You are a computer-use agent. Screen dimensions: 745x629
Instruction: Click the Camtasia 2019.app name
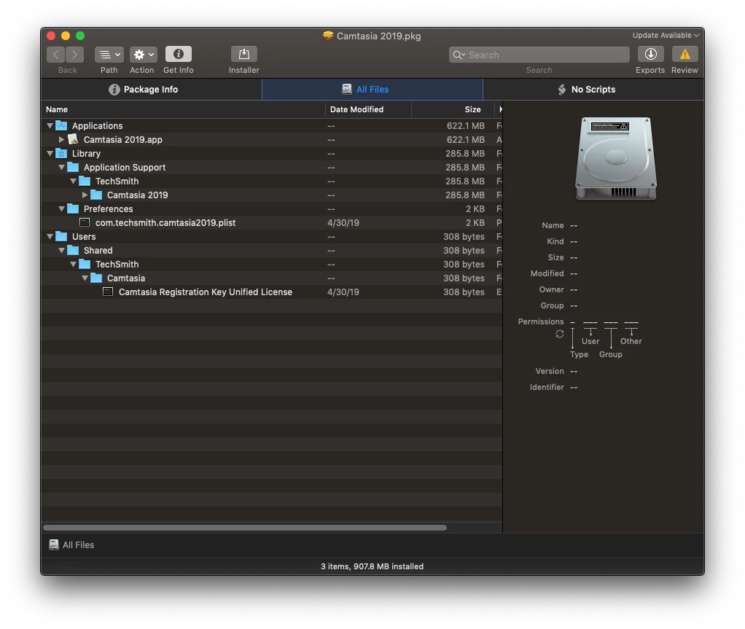pyautogui.click(x=123, y=140)
